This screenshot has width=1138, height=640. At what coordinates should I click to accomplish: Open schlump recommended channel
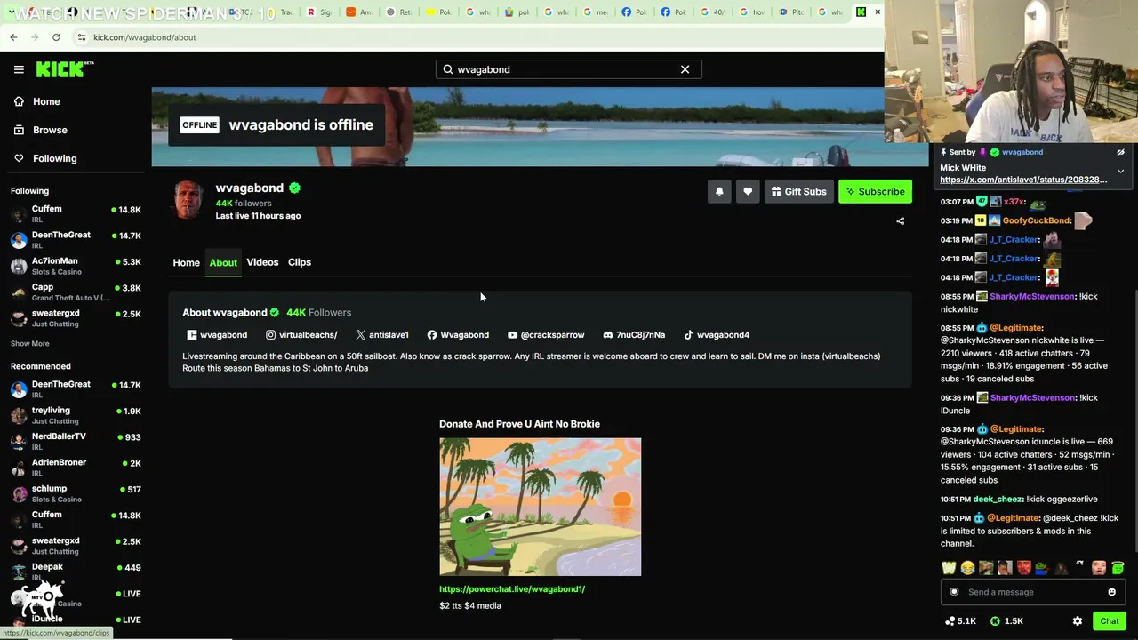76,493
